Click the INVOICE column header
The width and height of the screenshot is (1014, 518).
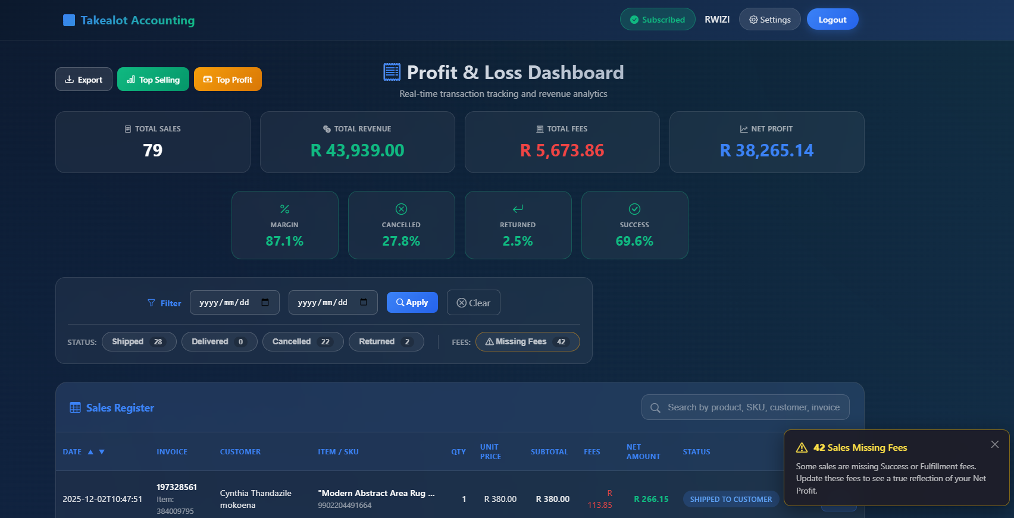[172, 452]
